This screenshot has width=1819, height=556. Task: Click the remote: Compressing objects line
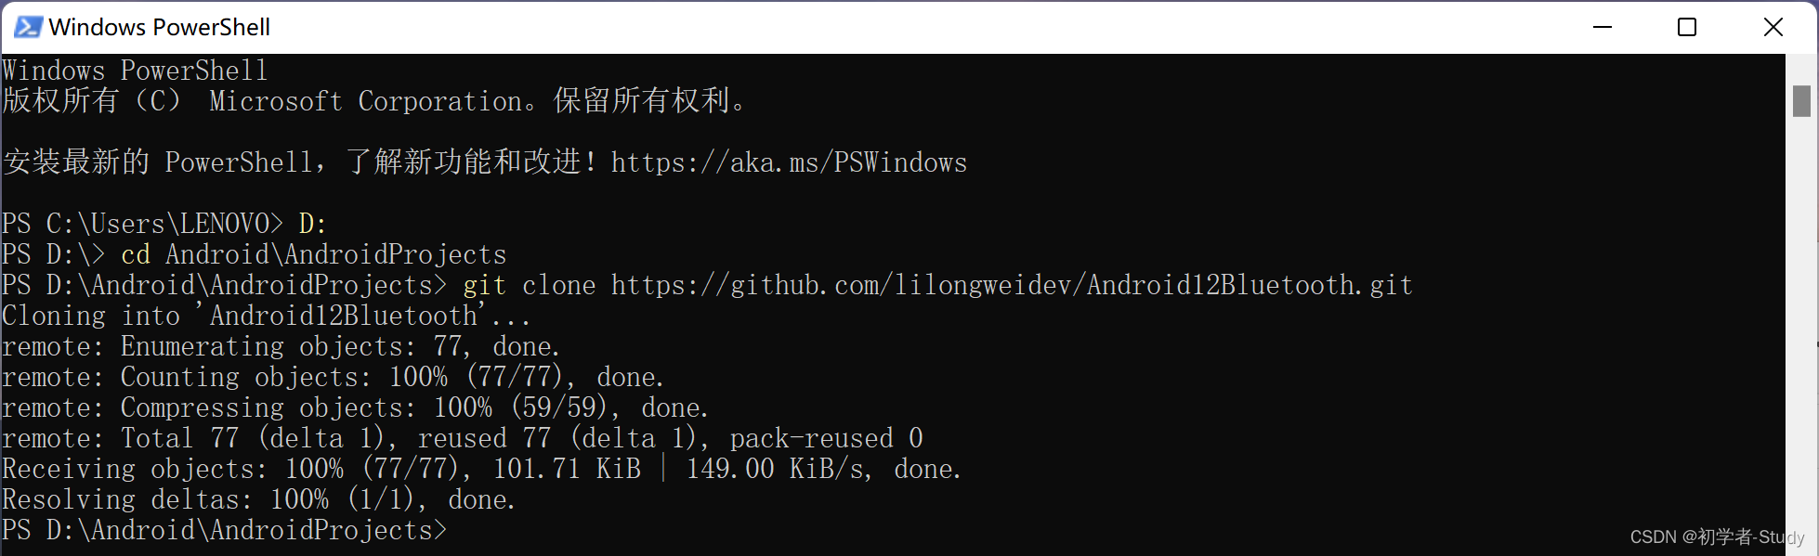point(355,407)
